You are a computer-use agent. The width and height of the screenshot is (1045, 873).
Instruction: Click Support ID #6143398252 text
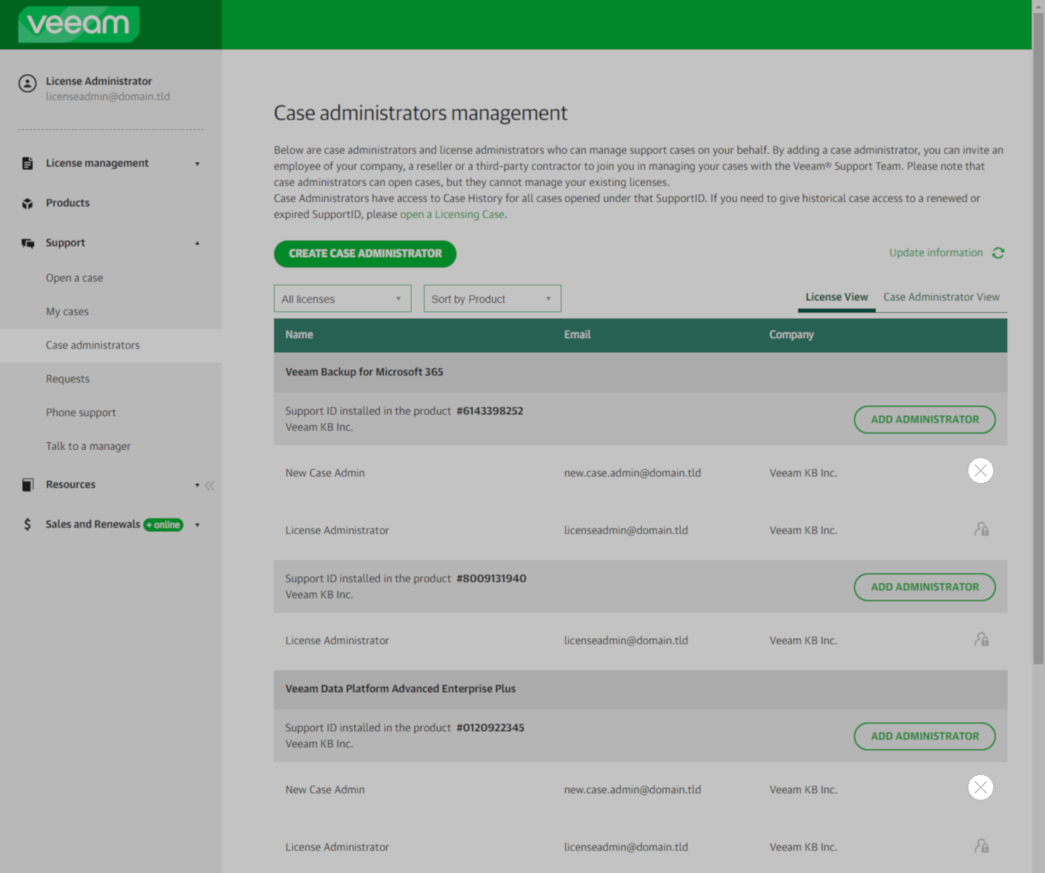point(490,412)
